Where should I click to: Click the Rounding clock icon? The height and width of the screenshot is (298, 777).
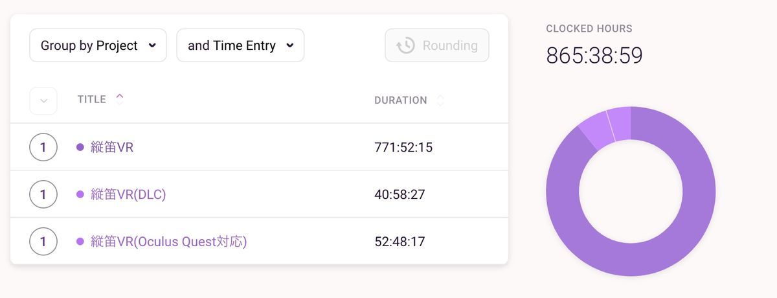point(405,45)
